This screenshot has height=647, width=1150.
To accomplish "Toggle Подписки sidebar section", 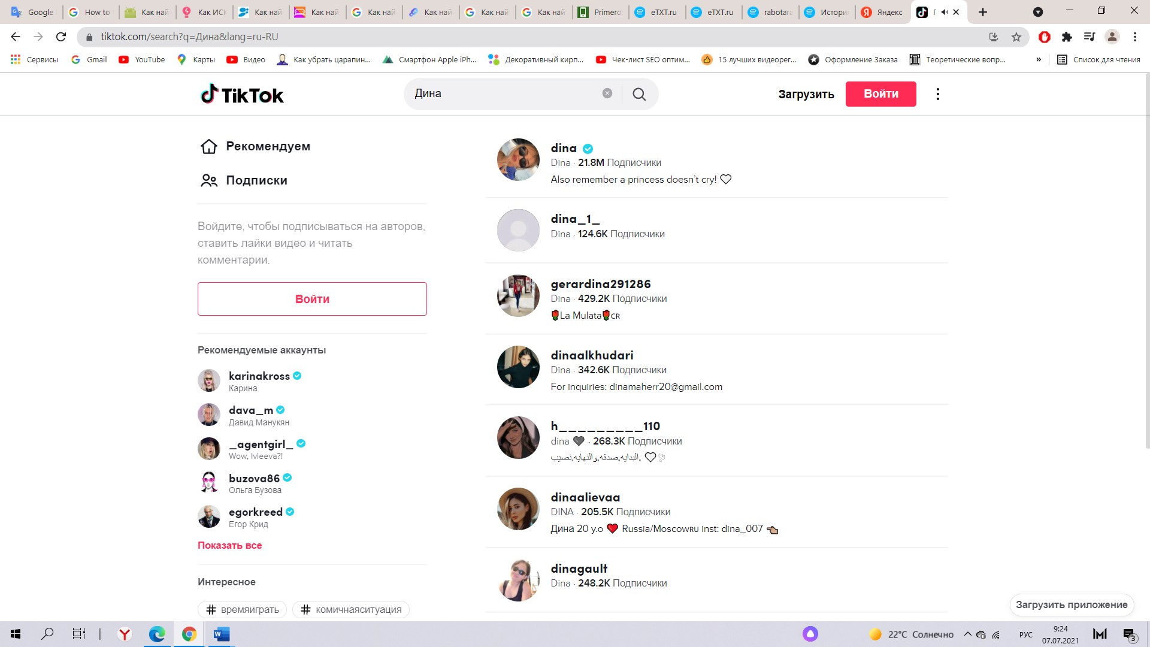I will [x=256, y=180].
